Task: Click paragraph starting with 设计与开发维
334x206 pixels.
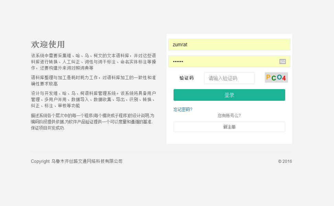Action: pyautogui.click(x=93, y=99)
